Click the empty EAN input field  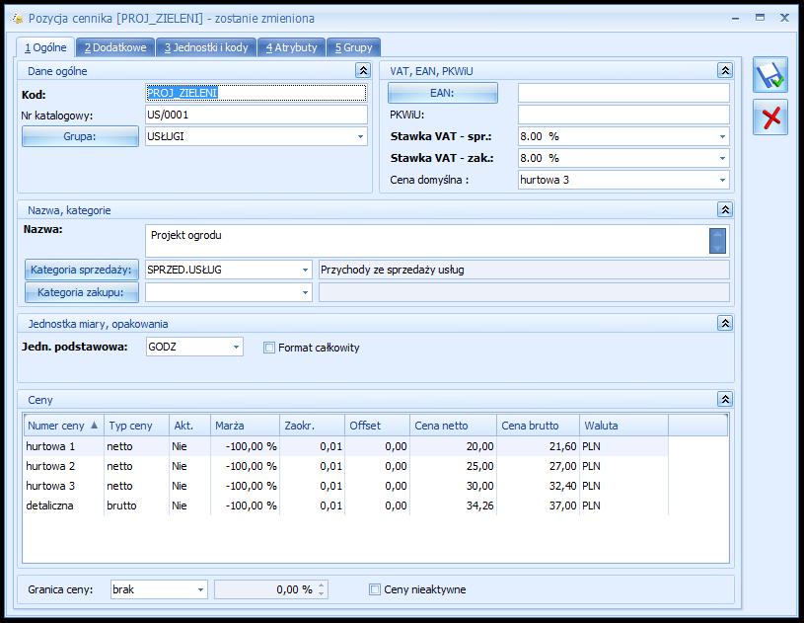tap(623, 93)
